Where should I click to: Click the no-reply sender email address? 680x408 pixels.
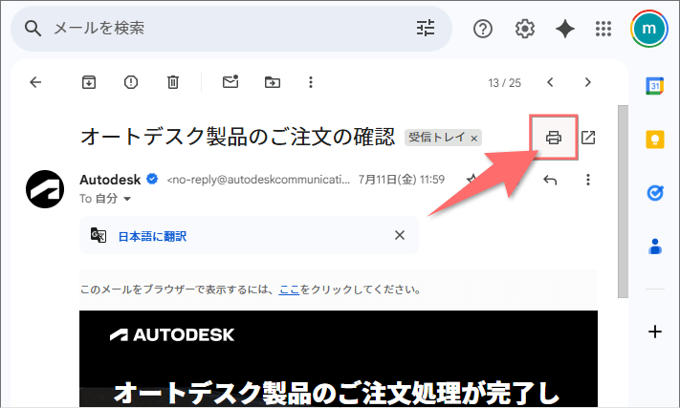(258, 180)
